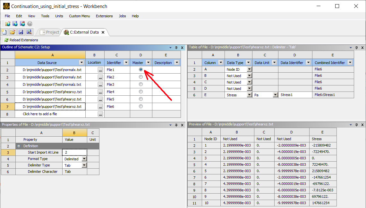The image size is (366, 208).
Task: Open the Jobs menu
Action: point(122,16)
